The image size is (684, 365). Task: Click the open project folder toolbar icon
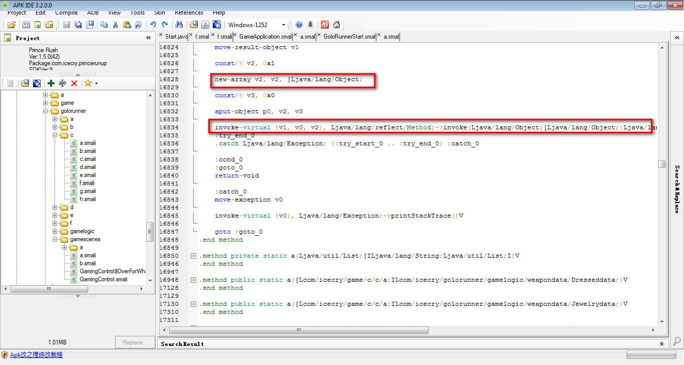coord(11,25)
